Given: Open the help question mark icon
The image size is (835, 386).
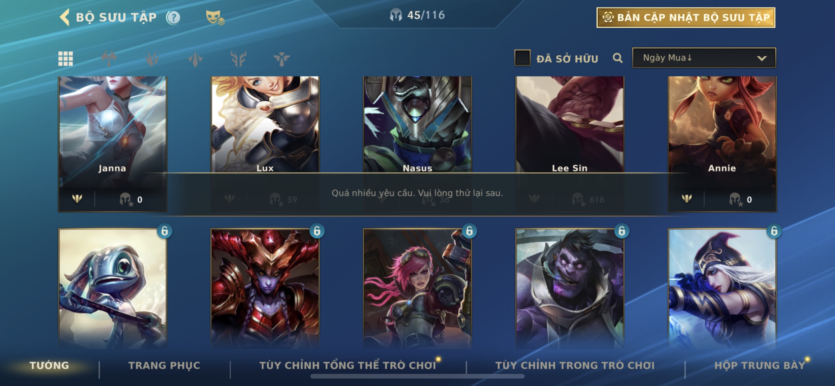Looking at the screenshot, I should coord(173,17).
